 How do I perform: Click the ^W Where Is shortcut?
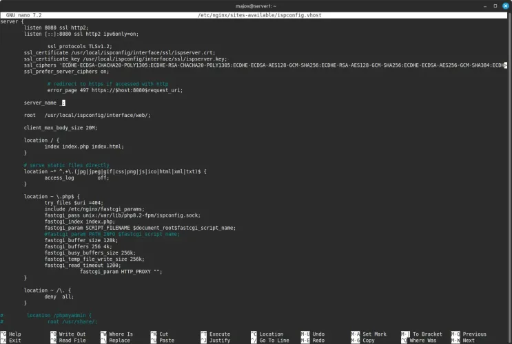pyautogui.click(x=117, y=334)
